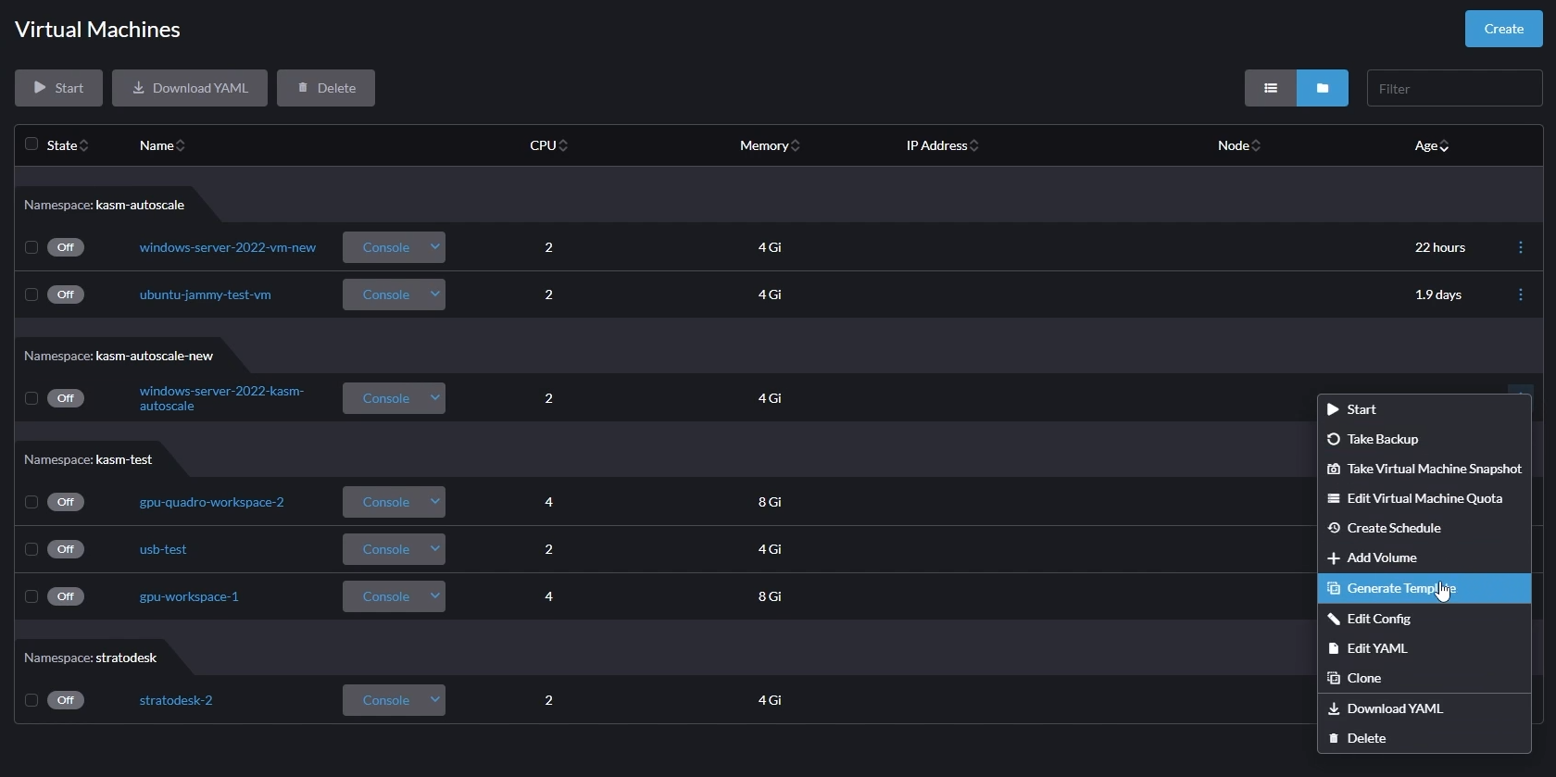The height and width of the screenshot is (777, 1556).
Task: Choose Edit YAML in the context menu
Action: (x=1376, y=648)
